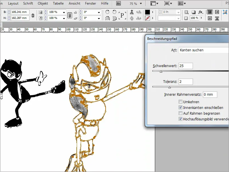Open the Hilfe menu
The height and width of the screenshot is (172, 229).
click(x=105, y=3)
